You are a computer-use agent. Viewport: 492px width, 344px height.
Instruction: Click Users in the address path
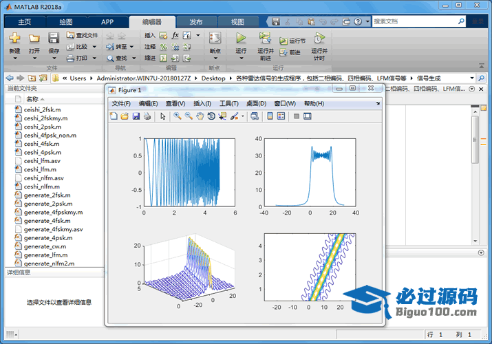(78, 78)
